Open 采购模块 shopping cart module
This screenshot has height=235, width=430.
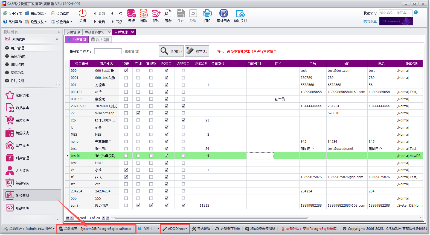[x=17, y=120]
